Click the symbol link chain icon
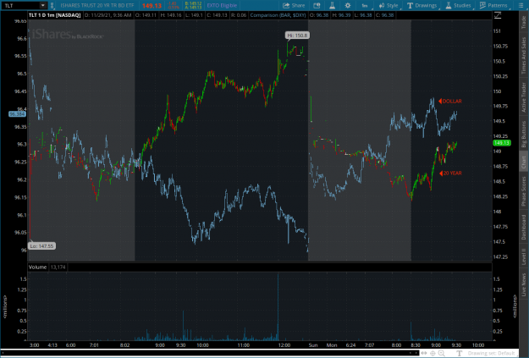The width and height of the screenshot is (529, 358). pyautogui.click(x=52, y=5)
